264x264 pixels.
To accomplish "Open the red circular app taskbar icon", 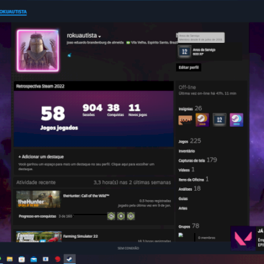I will click(x=57, y=259).
